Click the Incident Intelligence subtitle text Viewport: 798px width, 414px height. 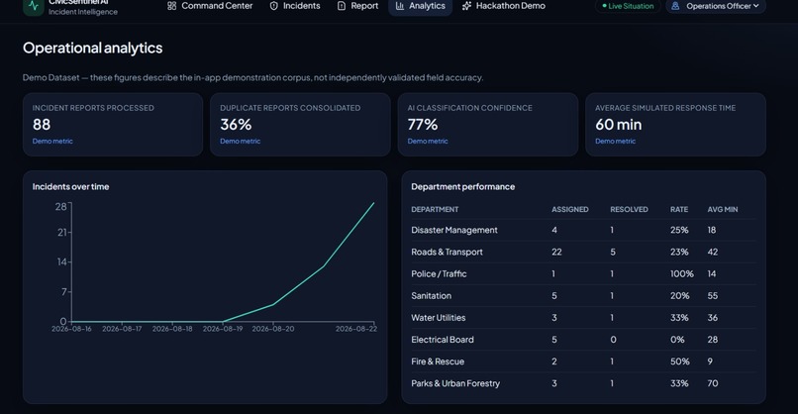click(83, 12)
